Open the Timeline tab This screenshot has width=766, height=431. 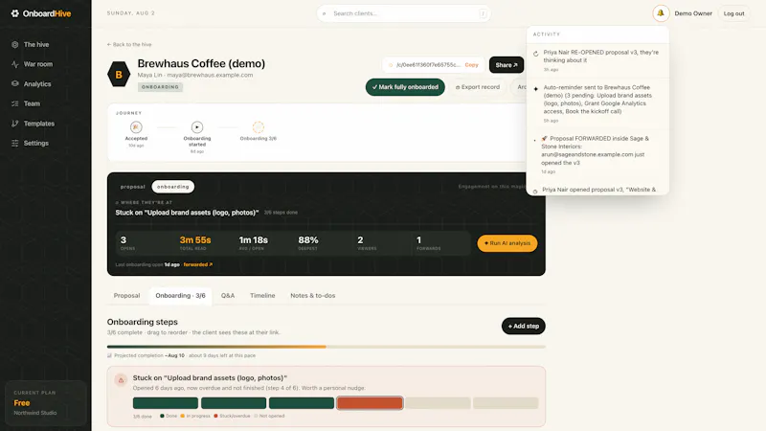[x=262, y=296]
